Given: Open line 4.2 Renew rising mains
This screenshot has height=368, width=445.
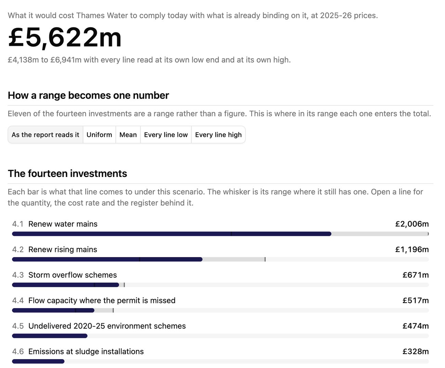Looking at the screenshot, I should (220, 254).
